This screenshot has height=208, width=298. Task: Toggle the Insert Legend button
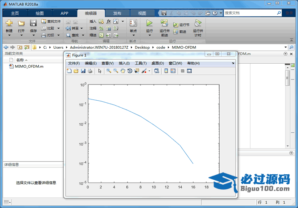tap(173, 71)
